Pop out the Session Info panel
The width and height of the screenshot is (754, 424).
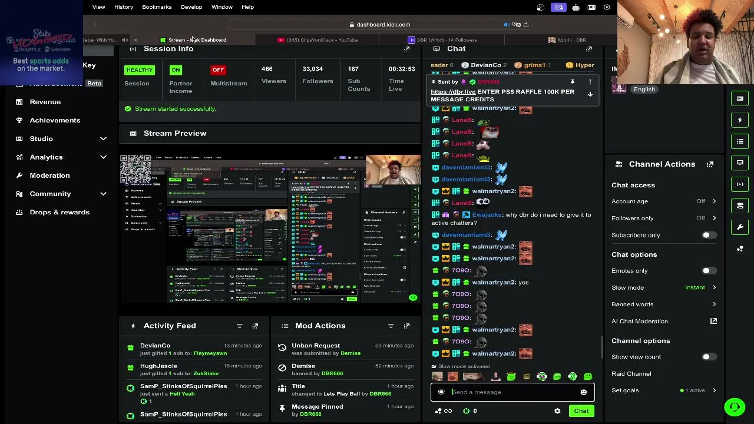click(x=406, y=49)
